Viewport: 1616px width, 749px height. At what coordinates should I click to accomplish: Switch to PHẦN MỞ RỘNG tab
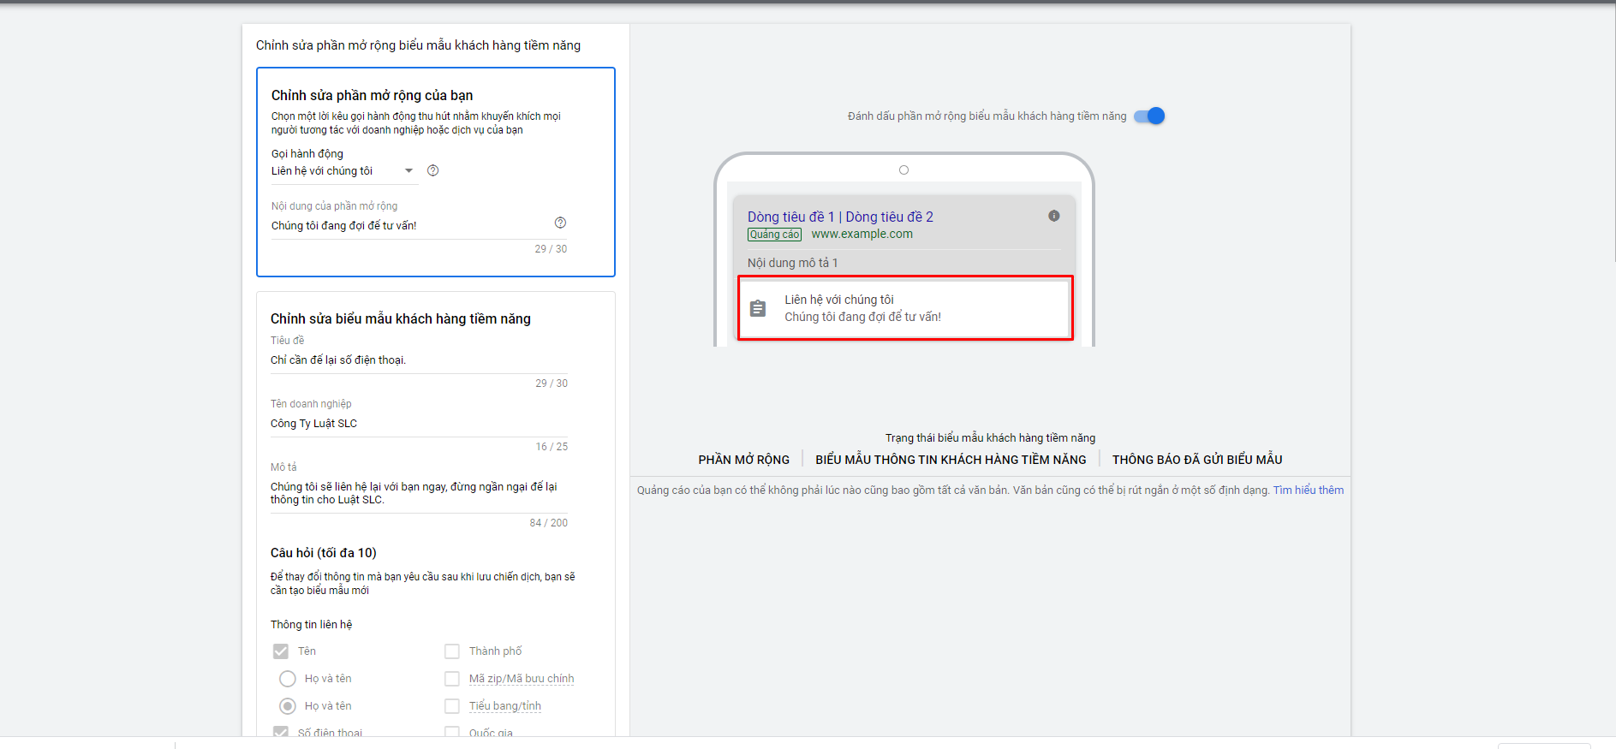click(x=744, y=460)
